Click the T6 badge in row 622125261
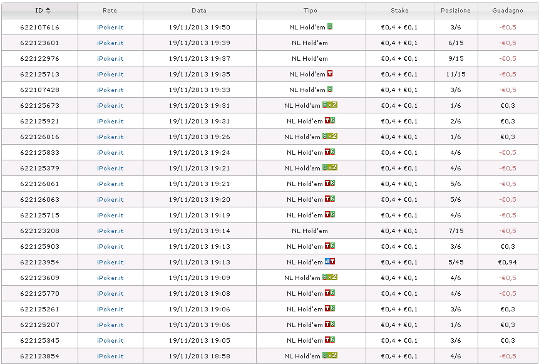The width and height of the screenshot is (539, 364). coord(330,308)
